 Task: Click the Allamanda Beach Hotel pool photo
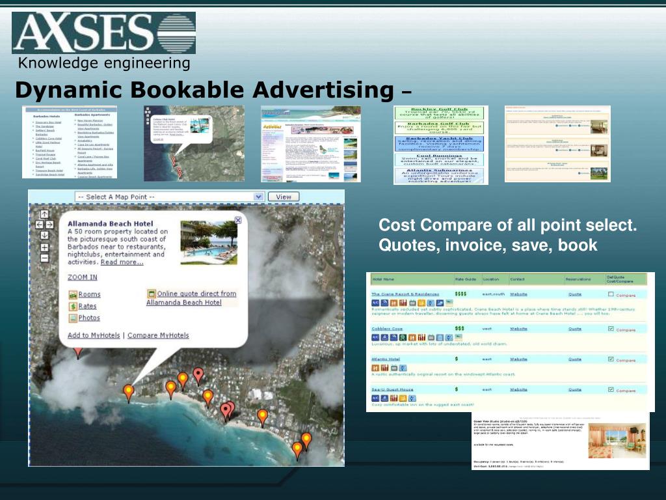209,242
